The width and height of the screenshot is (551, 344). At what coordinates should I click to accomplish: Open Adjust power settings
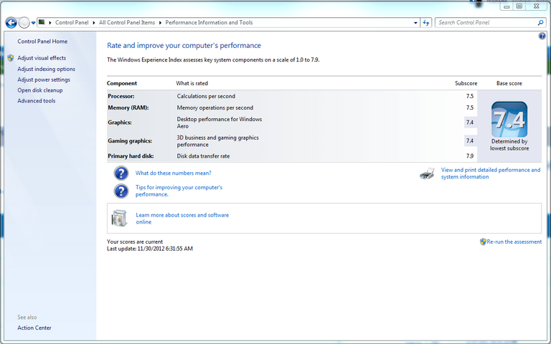pyautogui.click(x=44, y=80)
